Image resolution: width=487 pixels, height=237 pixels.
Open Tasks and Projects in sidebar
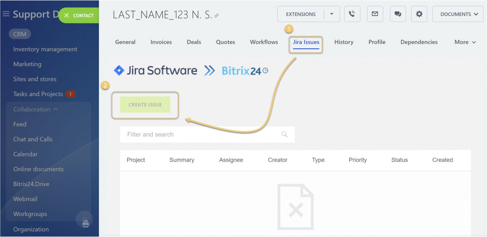point(38,94)
